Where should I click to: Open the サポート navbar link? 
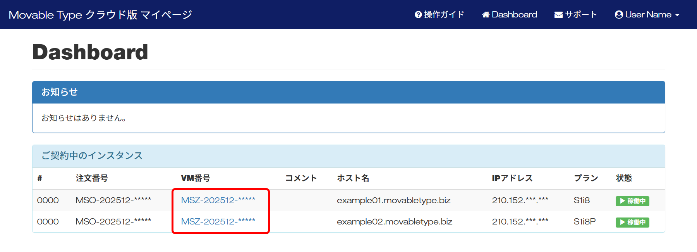pyautogui.click(x=576, y=15)
